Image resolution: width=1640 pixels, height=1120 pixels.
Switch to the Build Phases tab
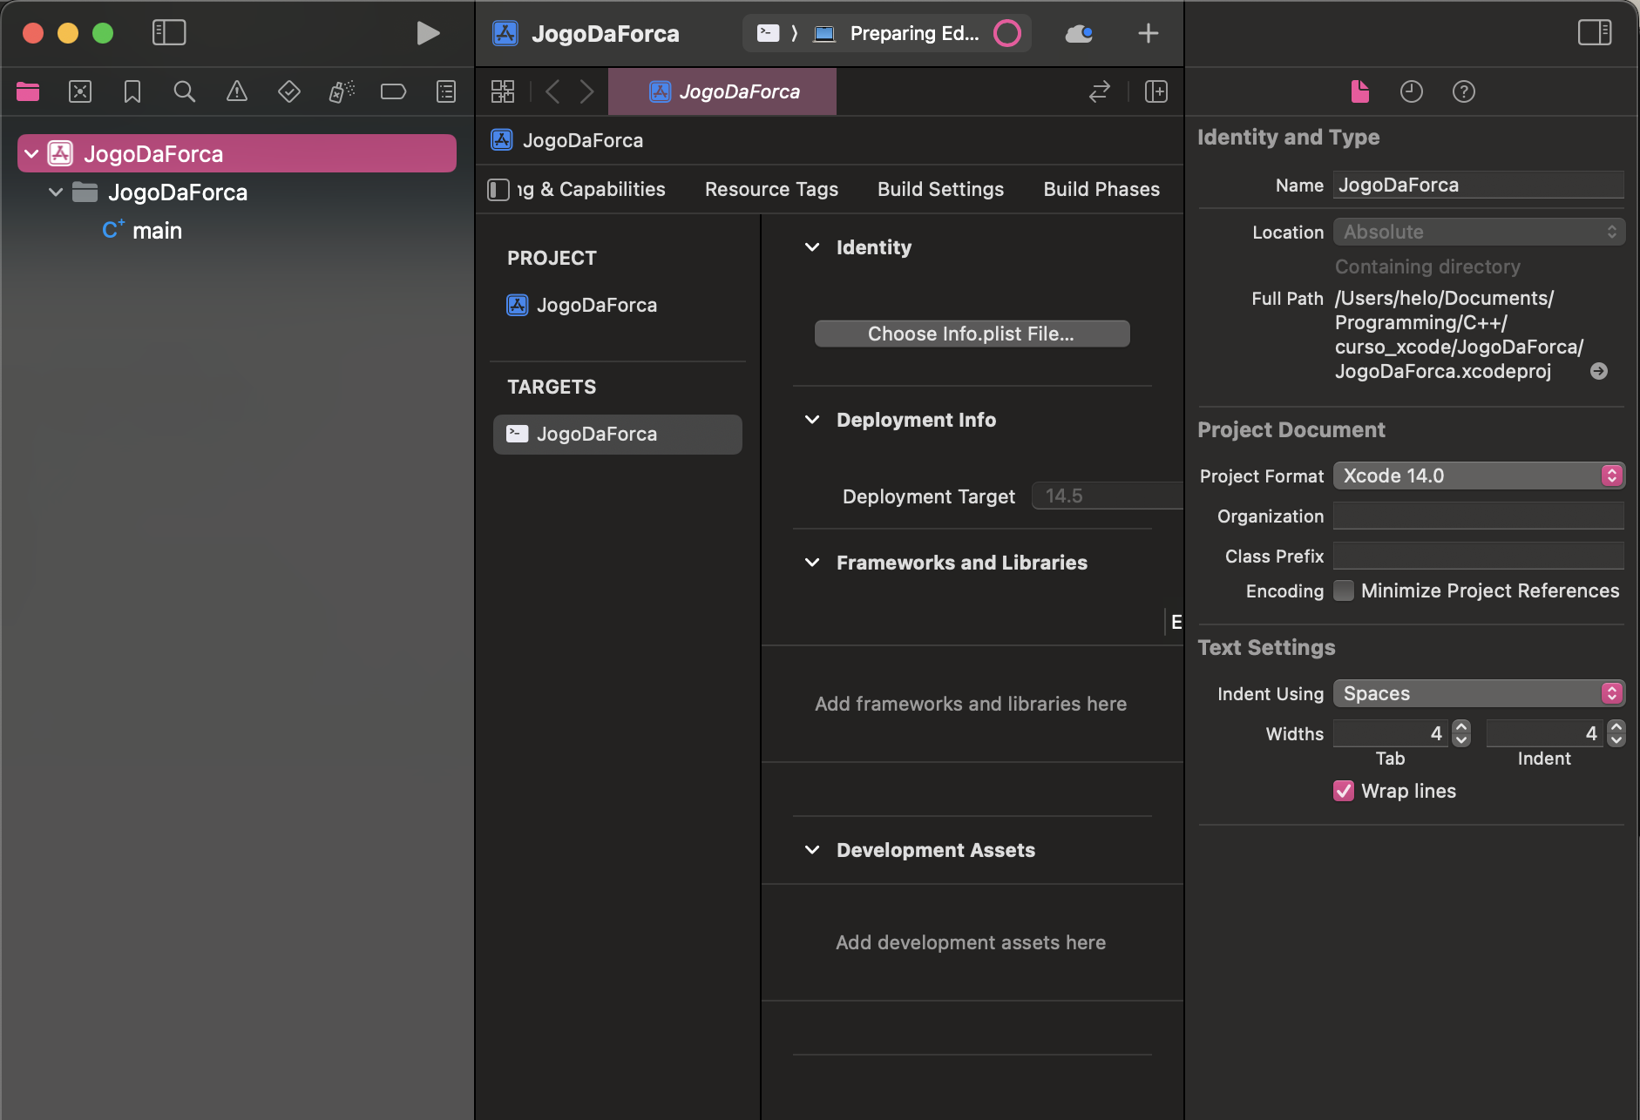(x=1101, y=190)
